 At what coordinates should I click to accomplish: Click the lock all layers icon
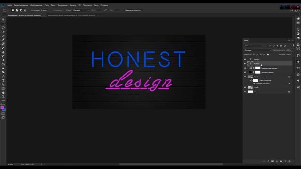point(268,54)
